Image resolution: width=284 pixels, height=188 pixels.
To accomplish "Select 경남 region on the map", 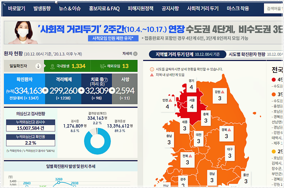I will click(x=212, y=178).
